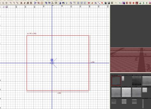The height and width of the screenshot is (109, 151).
Task: Click the second black padlock-style icon
Action: (109, 3)
